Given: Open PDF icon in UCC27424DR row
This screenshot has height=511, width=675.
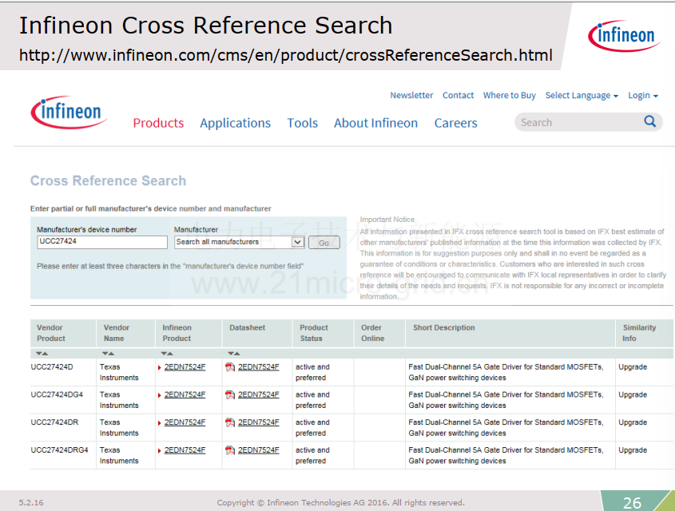Looking at the screenshot, I should point(230,423).
